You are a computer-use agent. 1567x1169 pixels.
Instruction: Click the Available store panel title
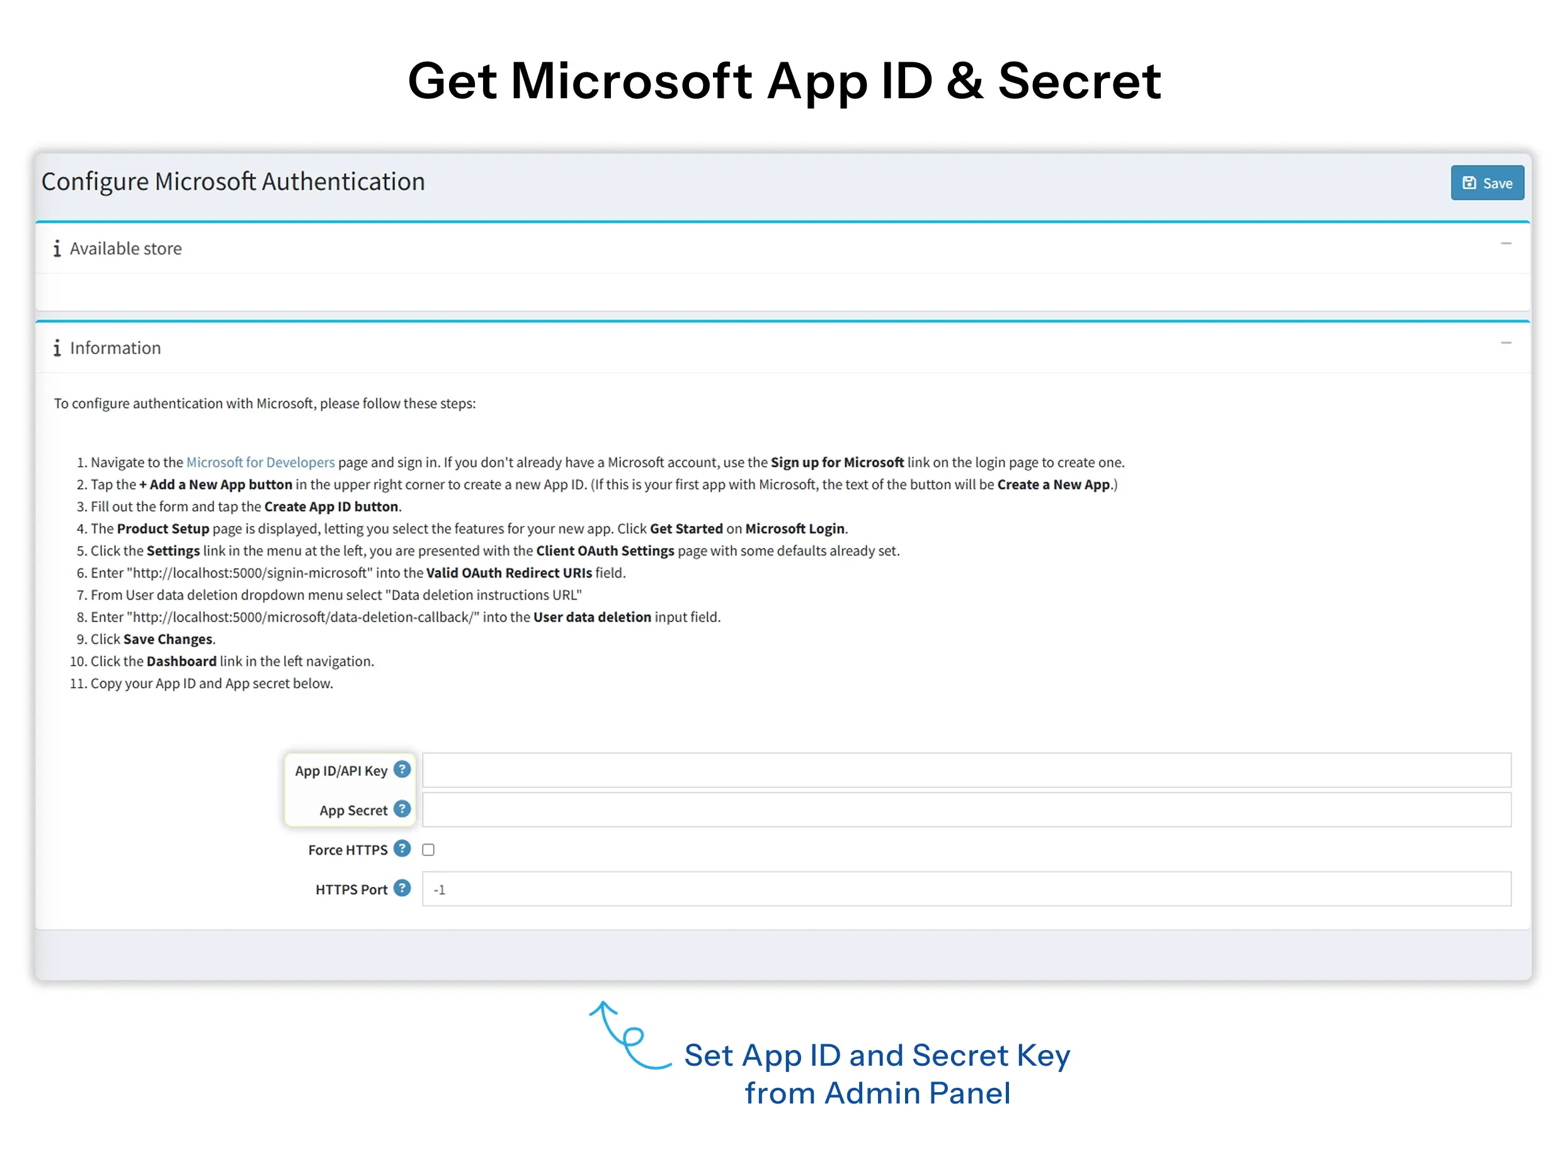coord(125,248)
